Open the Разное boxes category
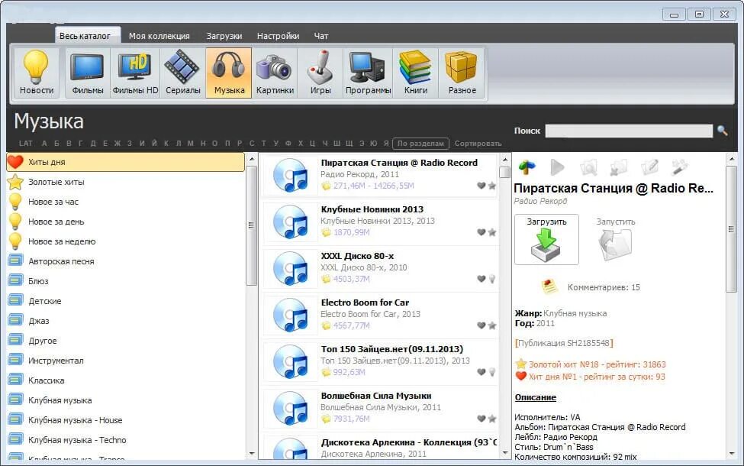744x466 pixels. (462, 73)
